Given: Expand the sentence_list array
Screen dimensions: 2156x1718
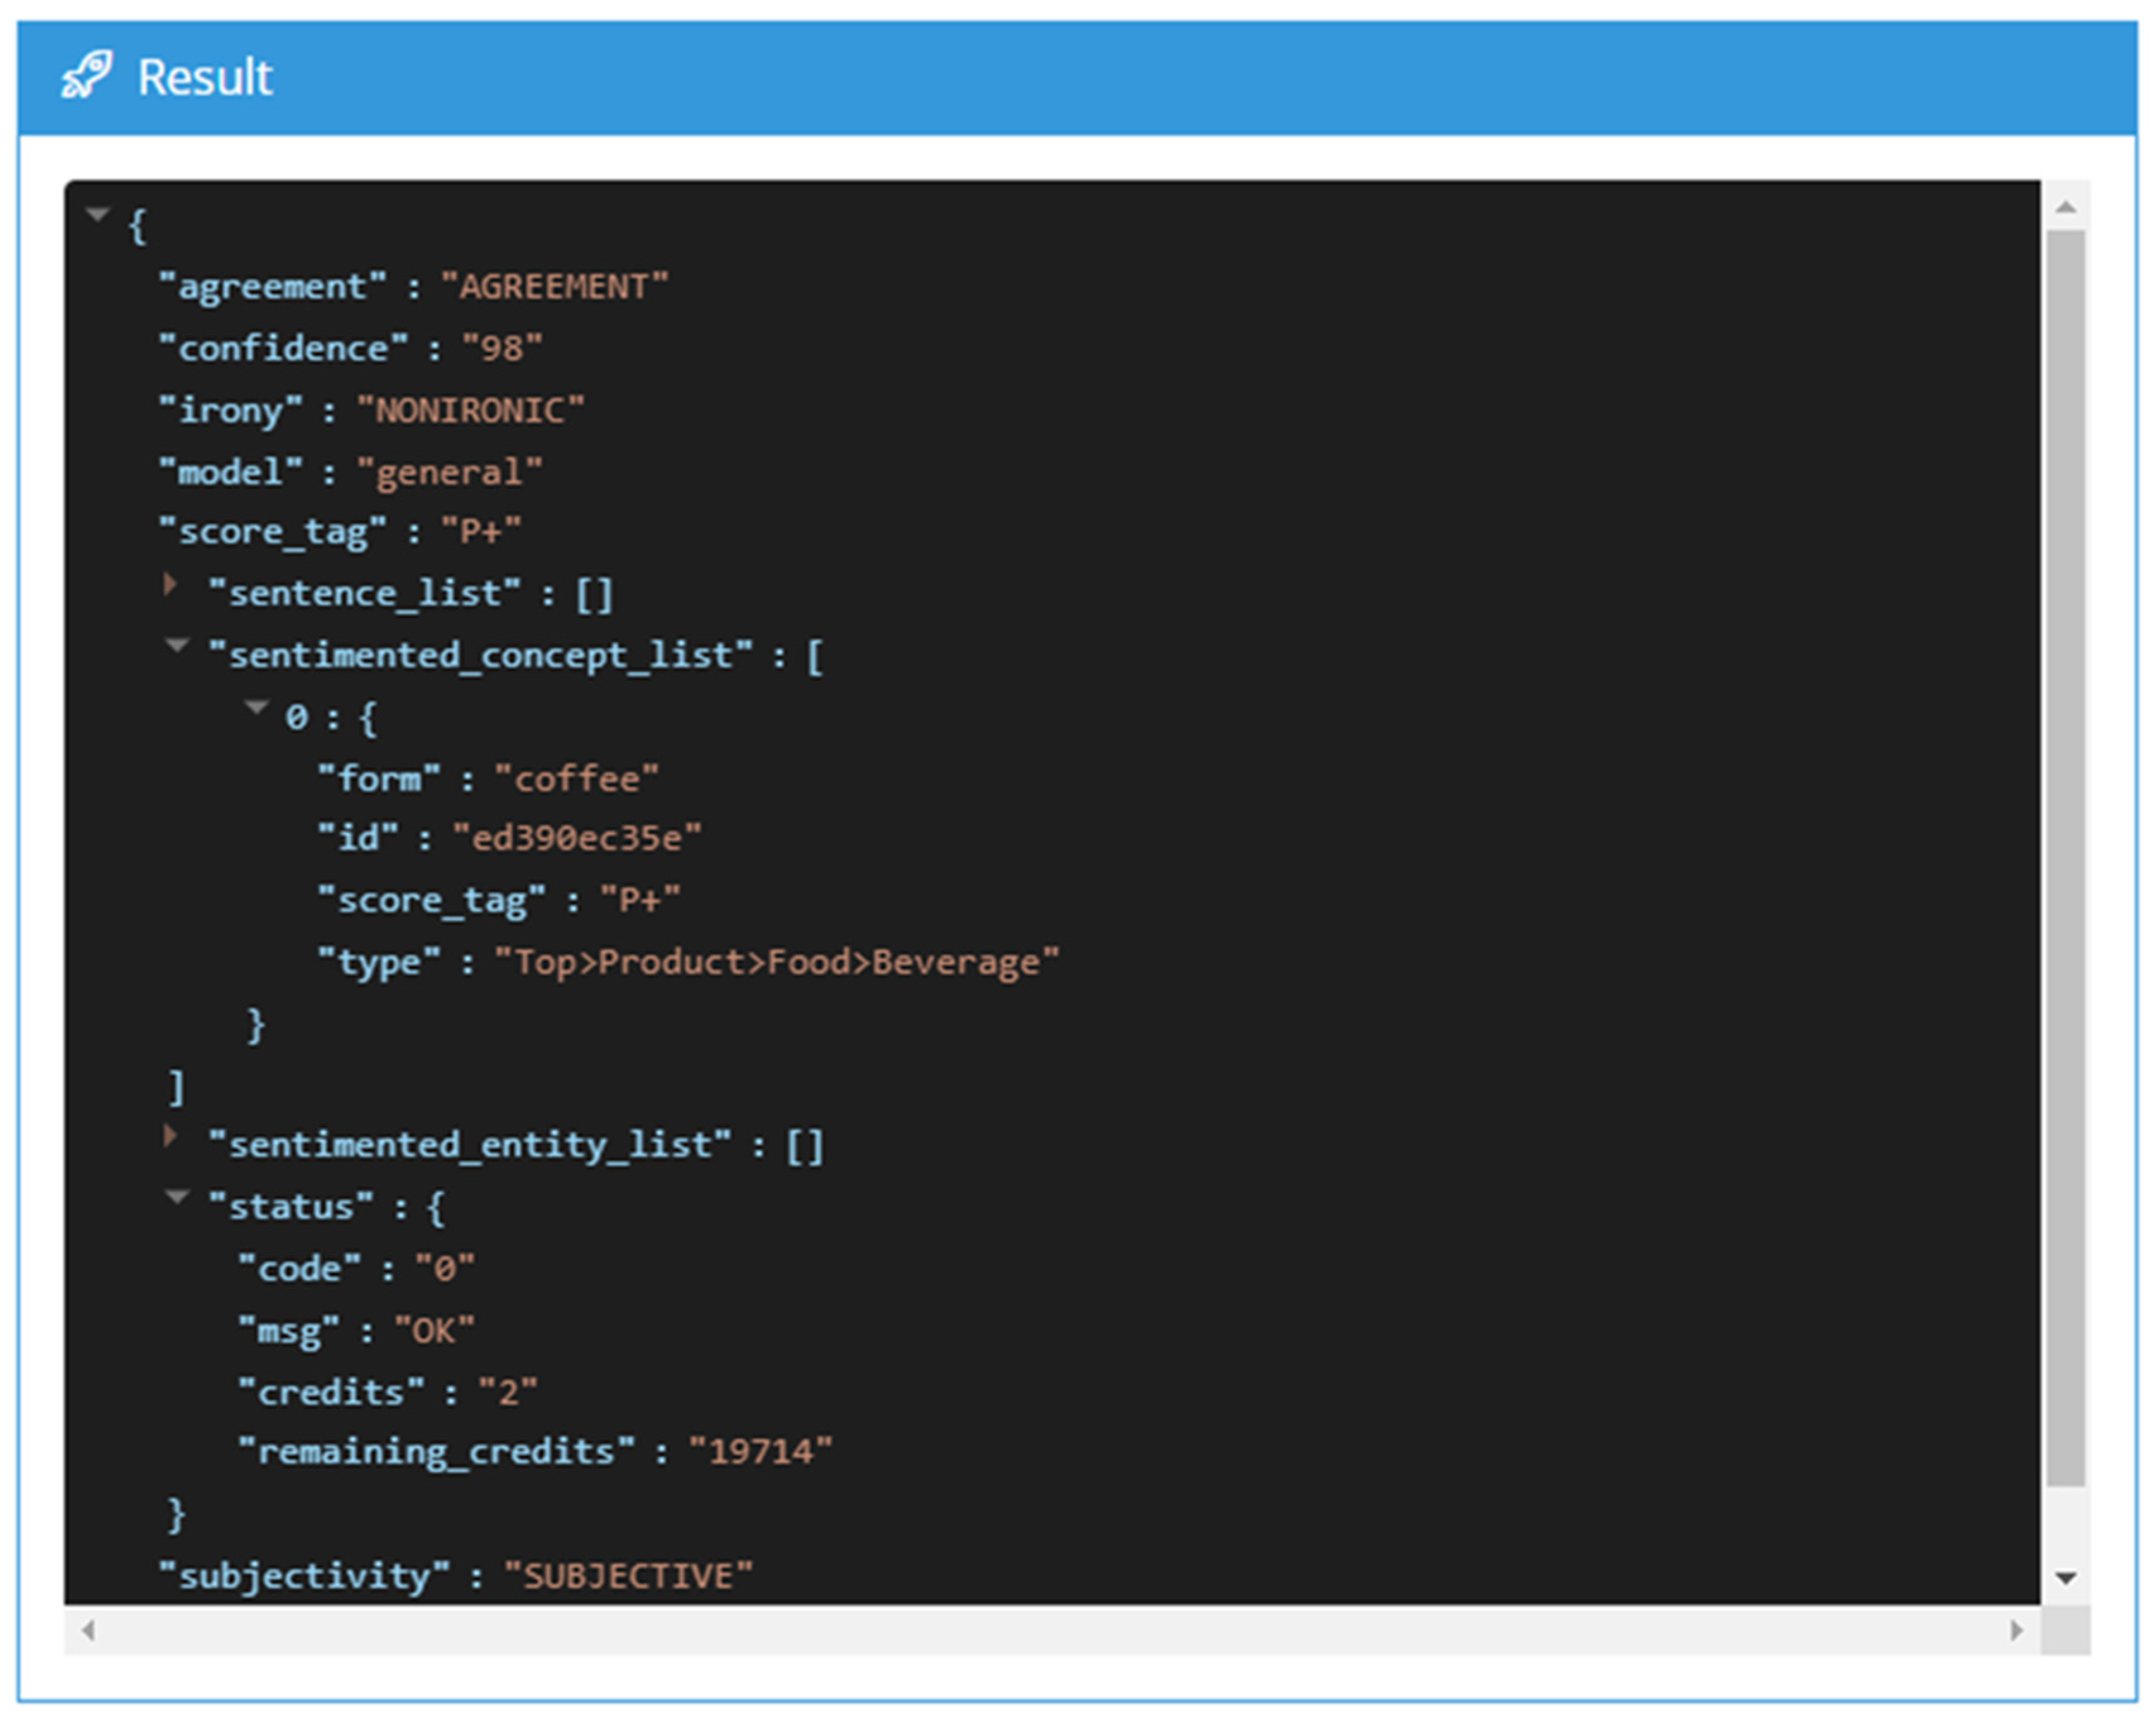Looking at the screenshot, I should point(171,585).
